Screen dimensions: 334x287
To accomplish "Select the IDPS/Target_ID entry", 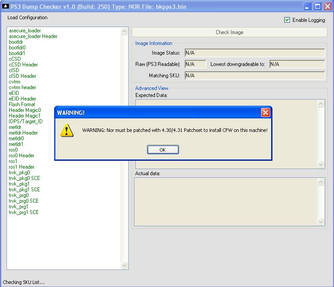I will (x=26, y=121).
